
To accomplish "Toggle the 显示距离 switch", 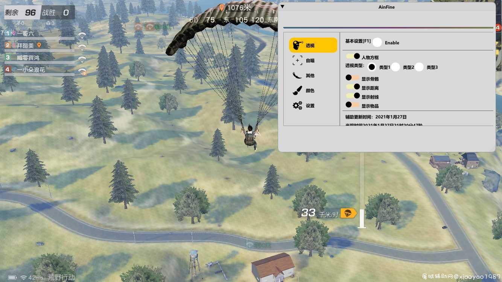I will [x=353, y=86].
